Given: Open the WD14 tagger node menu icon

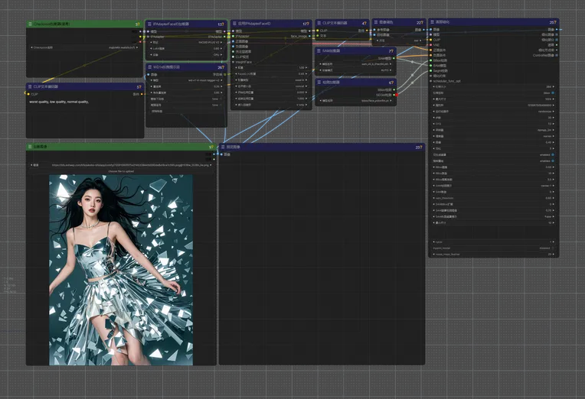Looking at the screenshot, I should point(149,67).
